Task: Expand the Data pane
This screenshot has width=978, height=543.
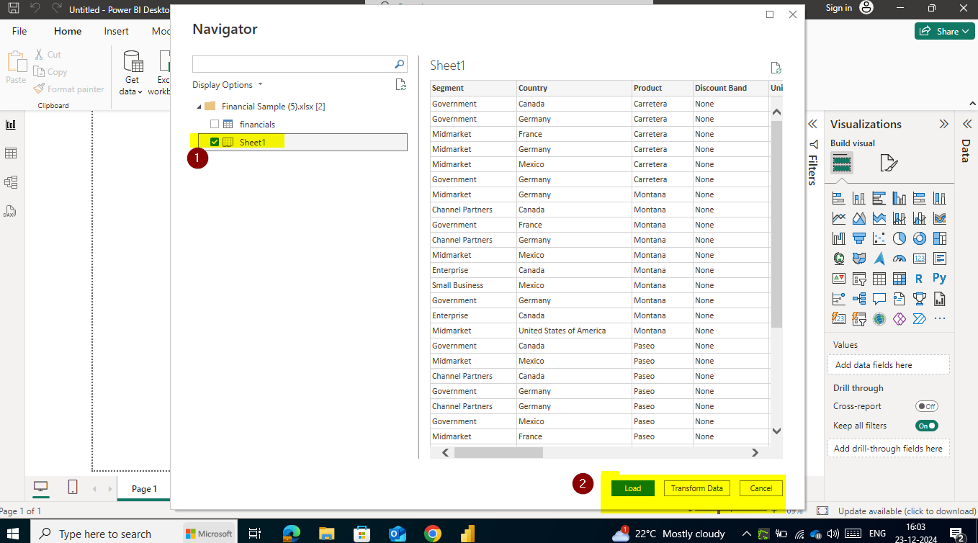Action: (966, 124)
